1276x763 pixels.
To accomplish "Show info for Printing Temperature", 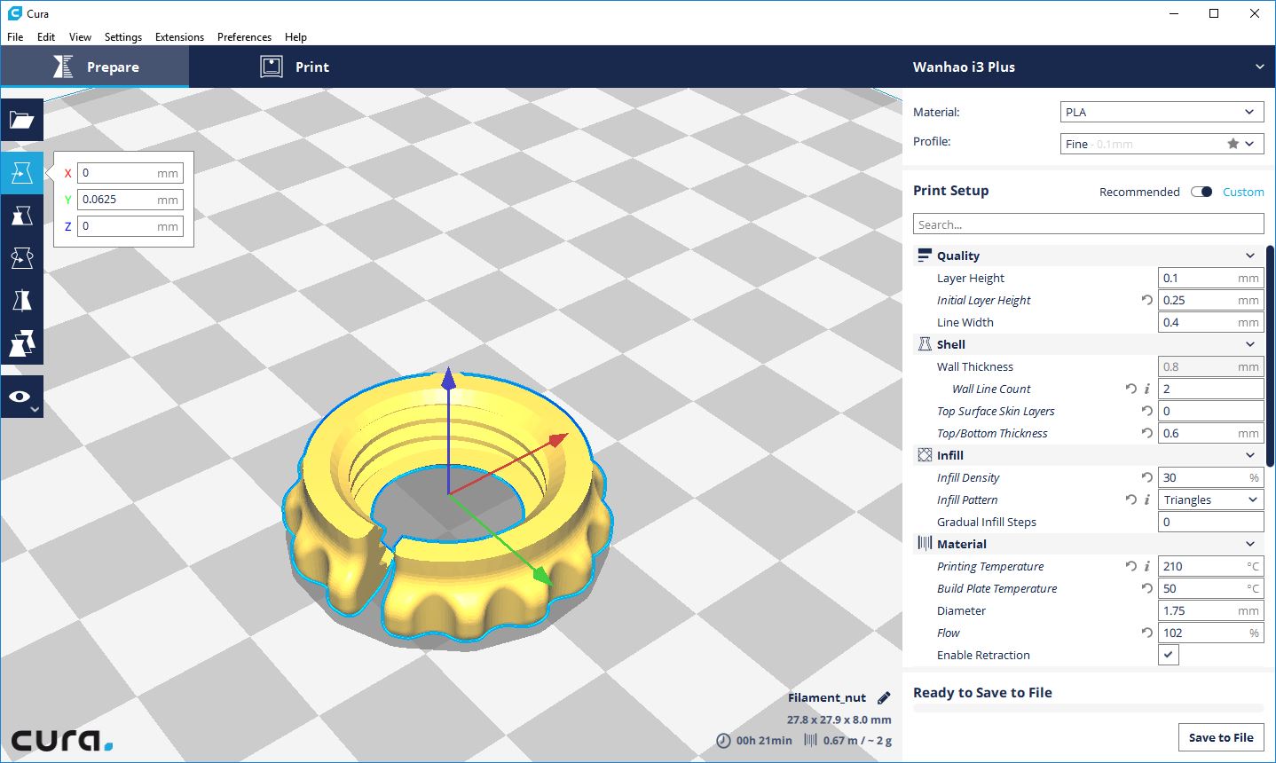I will pyautogui.click(x=1147, y=566).
